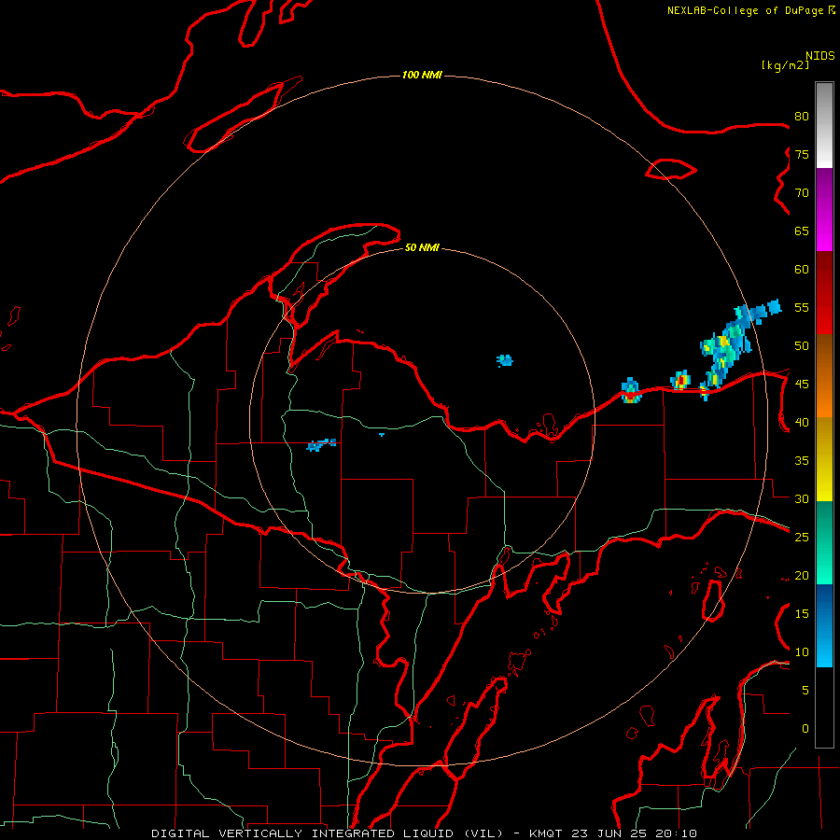Image resolution: width=840 pixels, height=840 pixels.
Task: Click the 100 NMI range ring label
Action: click(x=422, y=75)
